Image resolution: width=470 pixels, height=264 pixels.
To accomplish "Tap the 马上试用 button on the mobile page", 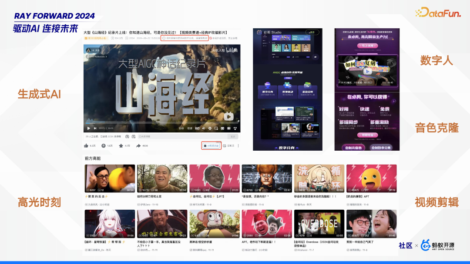I will click(x=368, y=46).
